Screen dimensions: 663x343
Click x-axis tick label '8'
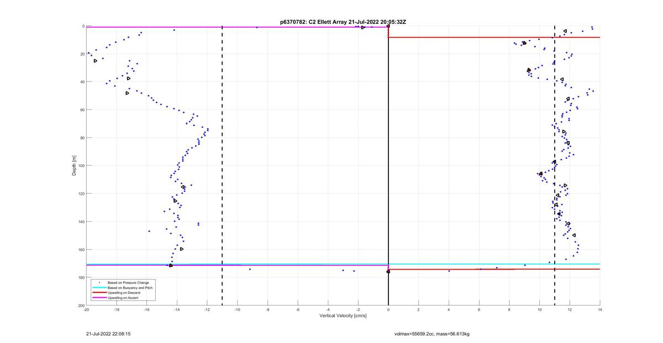[x=509, y=310]
